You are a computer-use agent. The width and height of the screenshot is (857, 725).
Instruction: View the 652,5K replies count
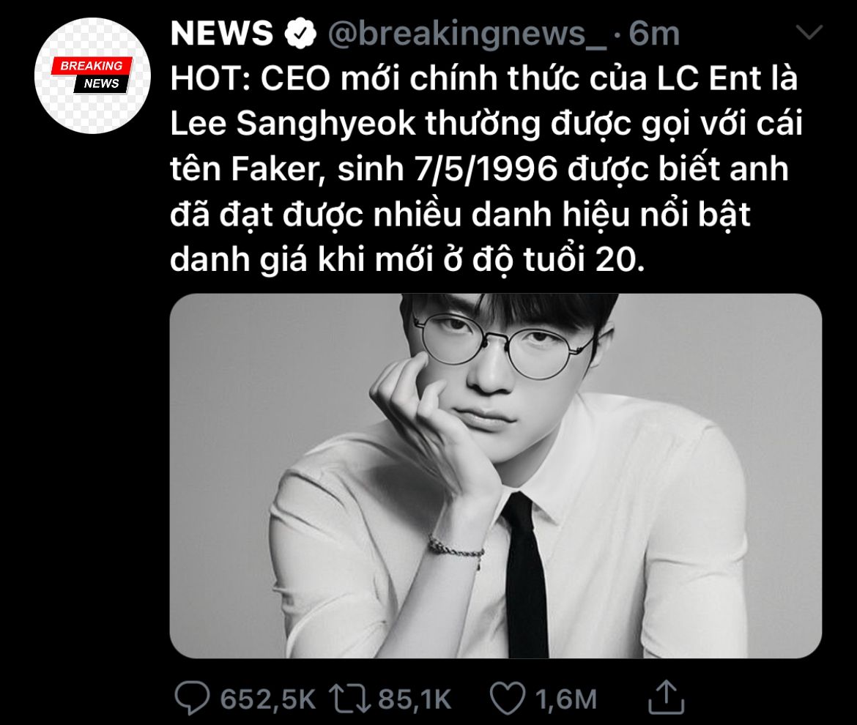point(268,699)
